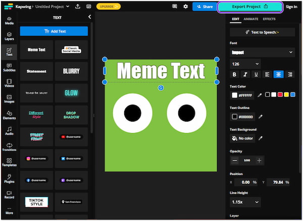Image resolution: width=303 pixels, height=221 pixels.
Task: Toggle italic formatting
Action: coord(245,74)
